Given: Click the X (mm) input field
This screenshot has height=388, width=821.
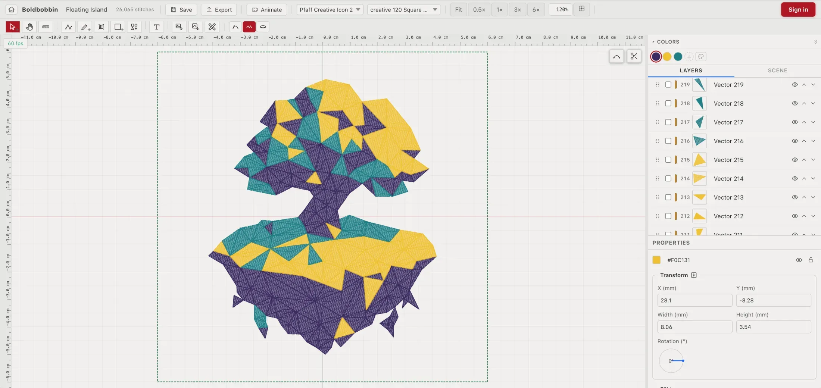Looking at the screenshot, I should coord(694,300).
